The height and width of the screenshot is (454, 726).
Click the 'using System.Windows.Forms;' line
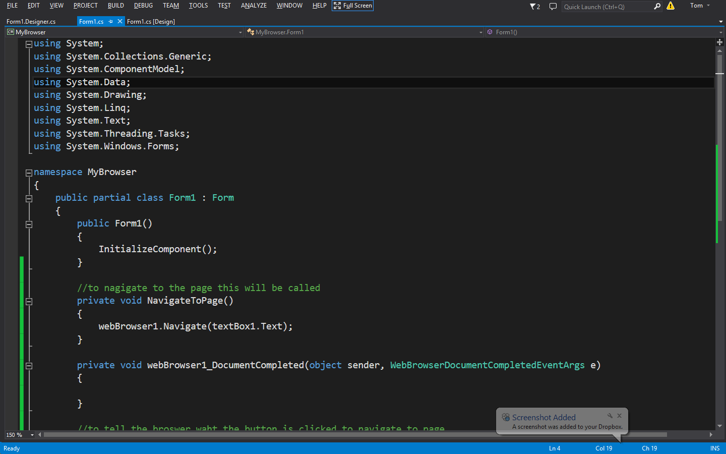[x=106, y=146]
